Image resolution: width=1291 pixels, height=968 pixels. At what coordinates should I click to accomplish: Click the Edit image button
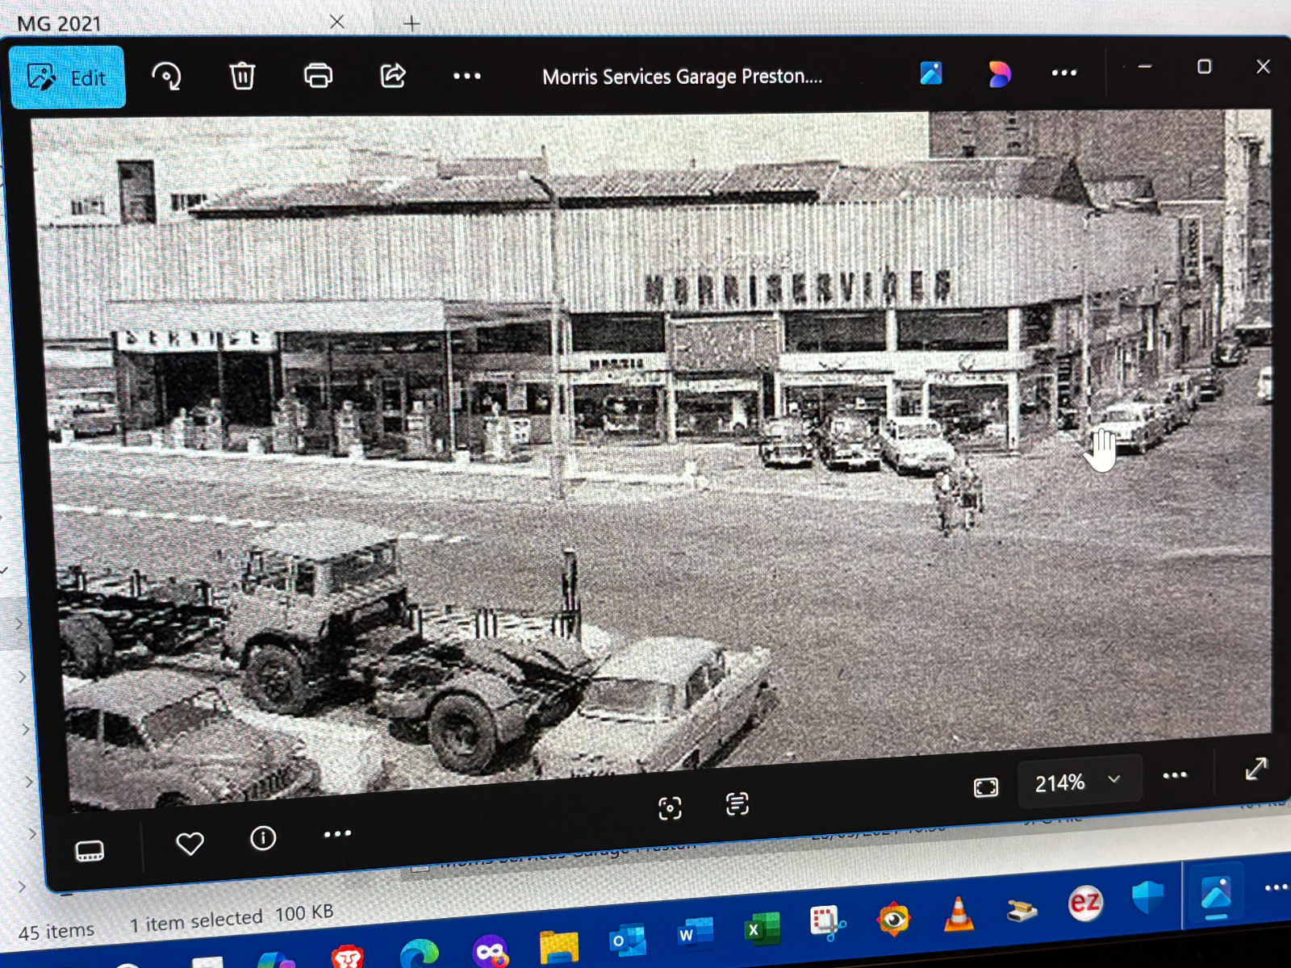tap(68, 77)
